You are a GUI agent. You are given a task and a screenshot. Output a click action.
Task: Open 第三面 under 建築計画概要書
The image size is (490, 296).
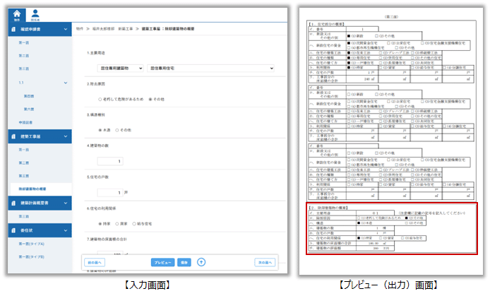tap(24, 216)
